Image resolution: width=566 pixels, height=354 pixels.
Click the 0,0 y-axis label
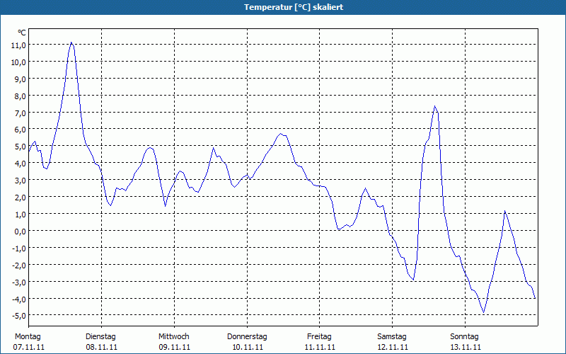click(x=21, y=232)
